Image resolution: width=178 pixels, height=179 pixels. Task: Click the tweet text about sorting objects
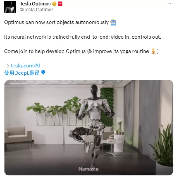(56, 22)
